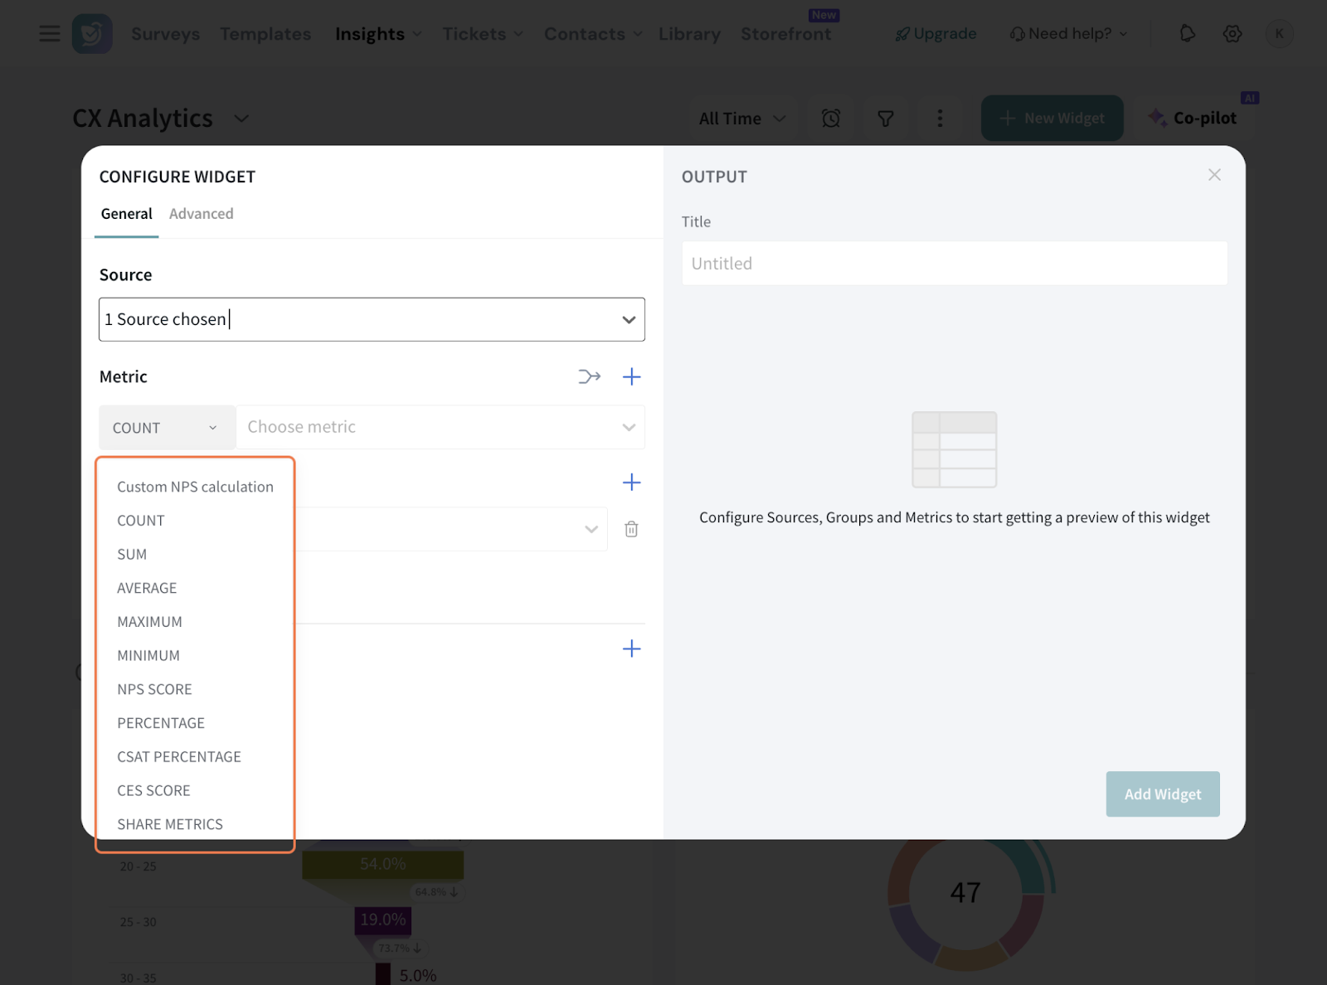The image size is (1327, 985).
Task: Open the three-dot more options menu
Action: coord(940,119)
